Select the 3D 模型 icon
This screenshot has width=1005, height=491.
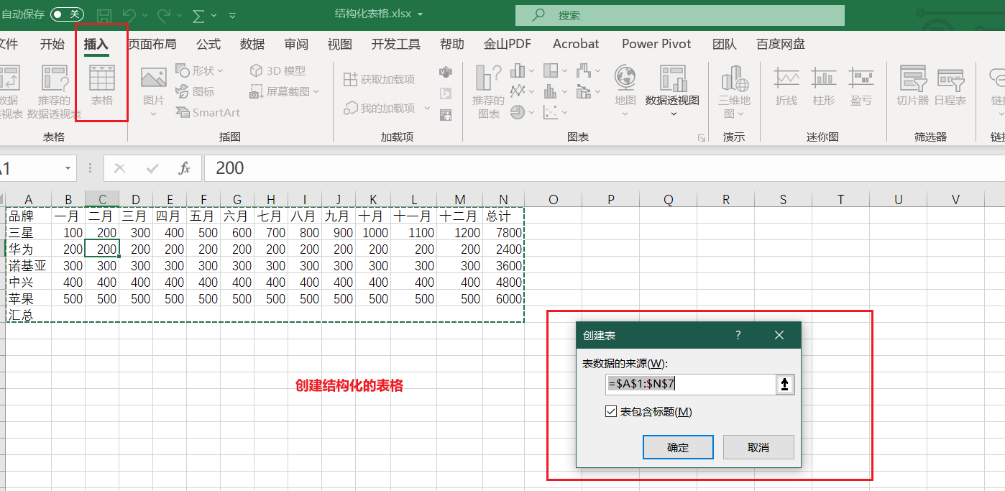click(x=277, y=70)
